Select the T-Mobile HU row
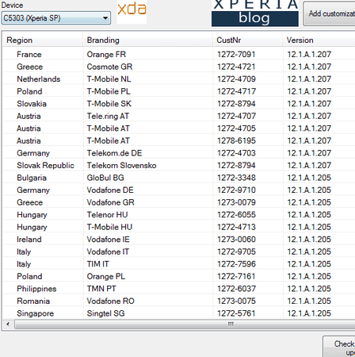Image resolution: width=355 pixels, height=357 pixels. tap(179, 227)
